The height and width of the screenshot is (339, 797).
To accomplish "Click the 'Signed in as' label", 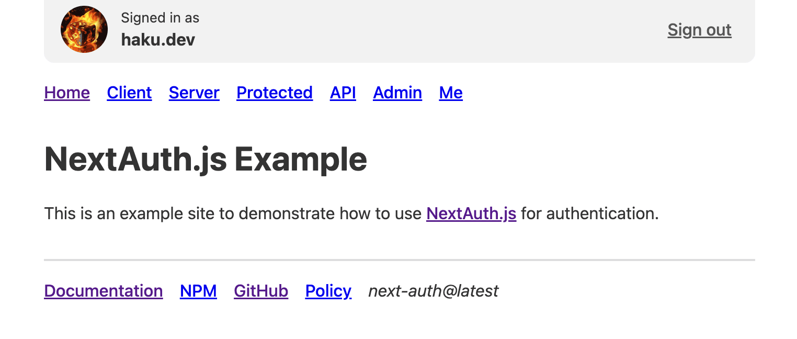I will tap(160, 18).
